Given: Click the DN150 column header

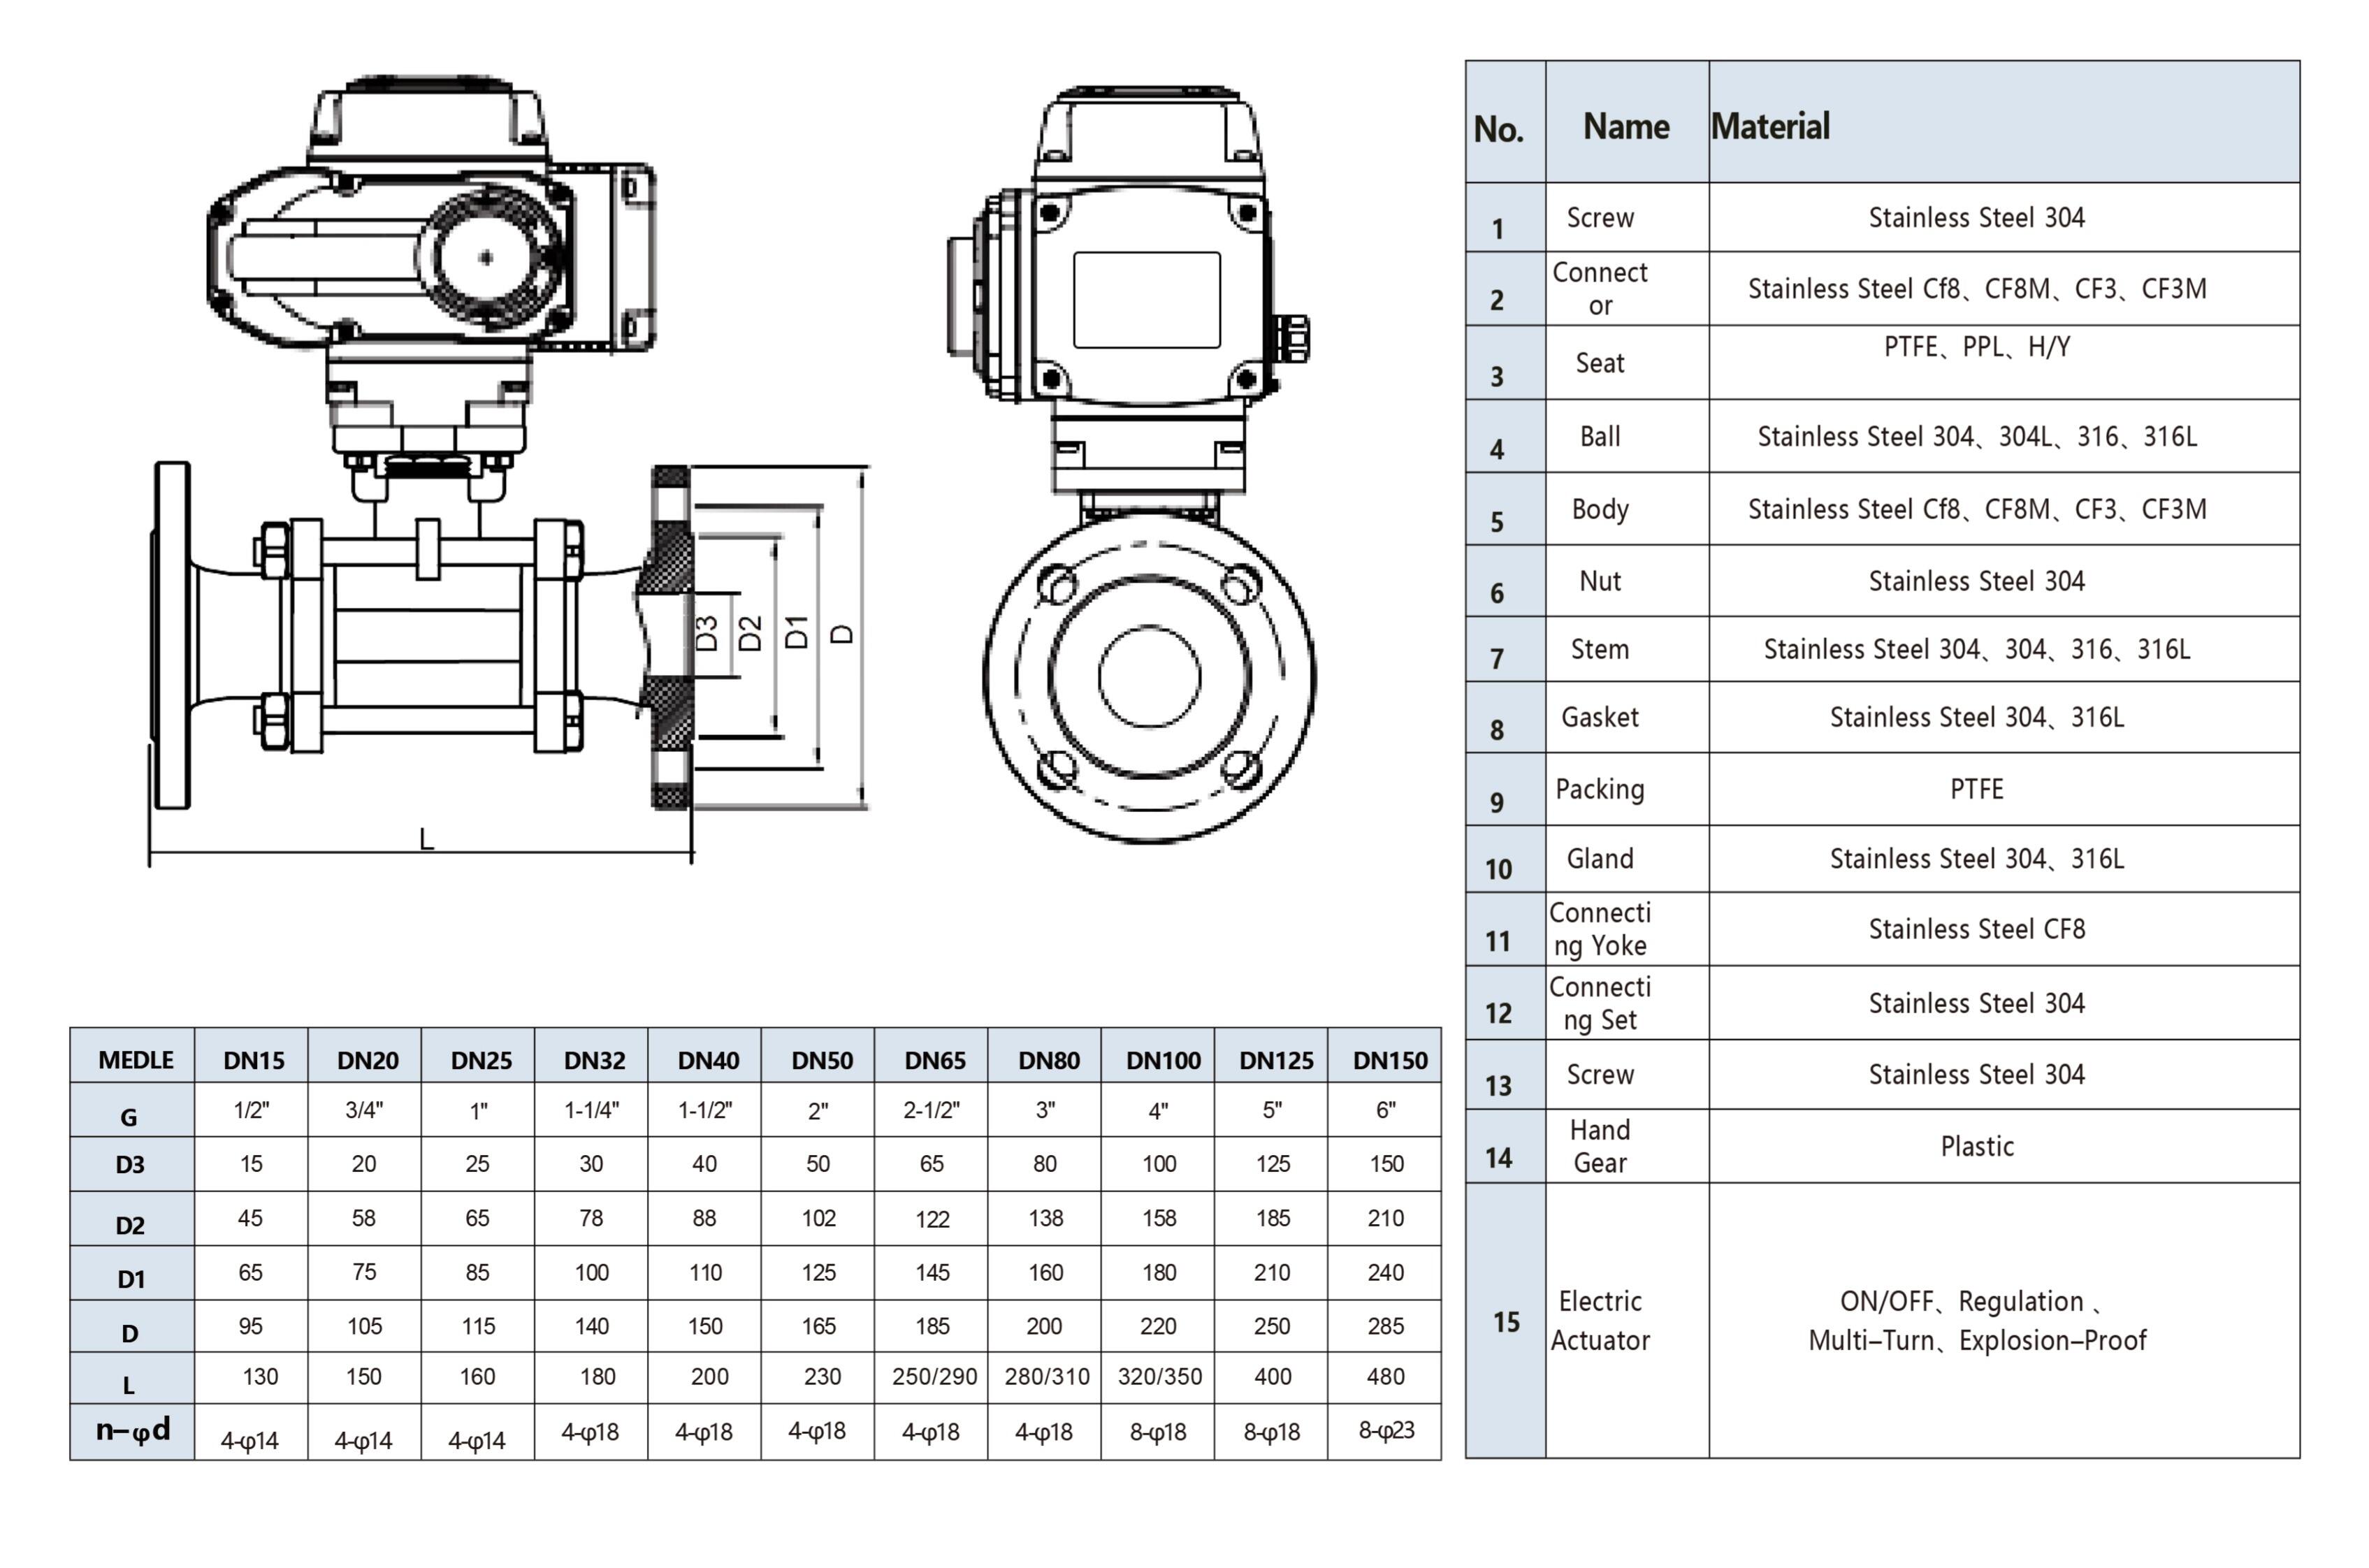Looking at the screenshot, I should pos(1389,1060).
